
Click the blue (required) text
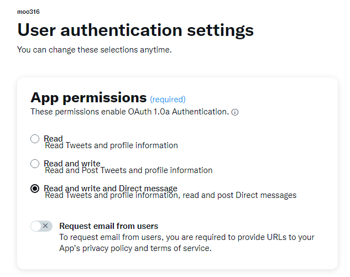[168, 100]
